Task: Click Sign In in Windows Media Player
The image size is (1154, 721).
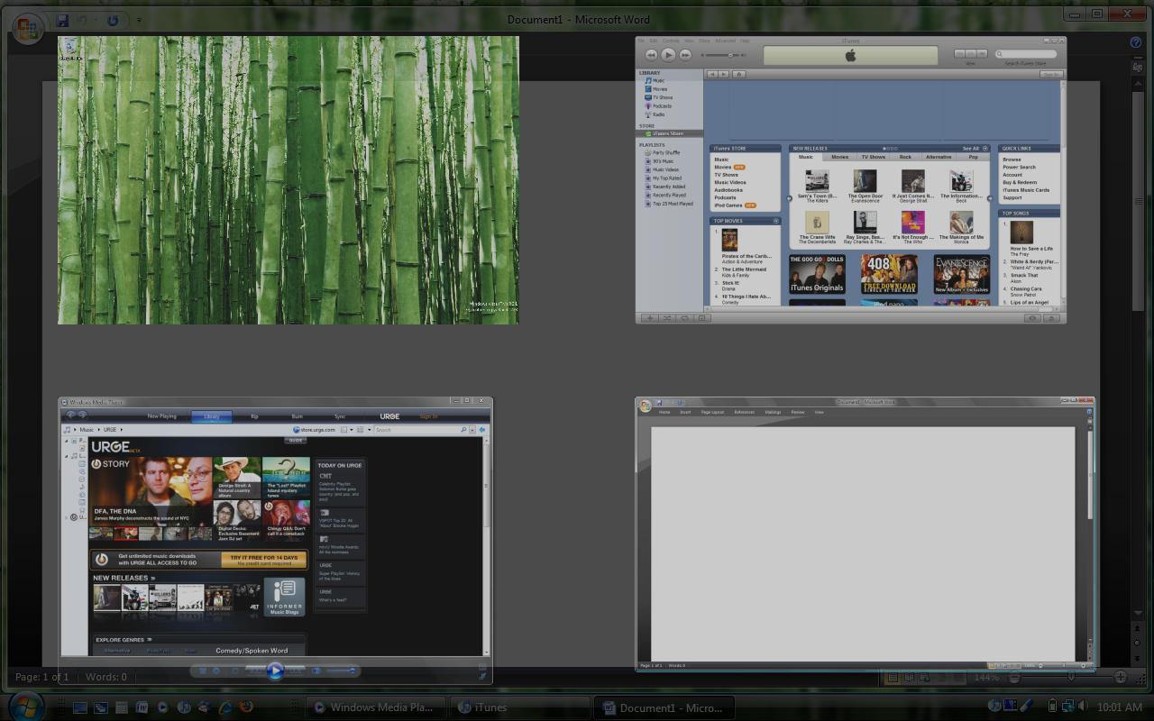Action: [428, 416]
